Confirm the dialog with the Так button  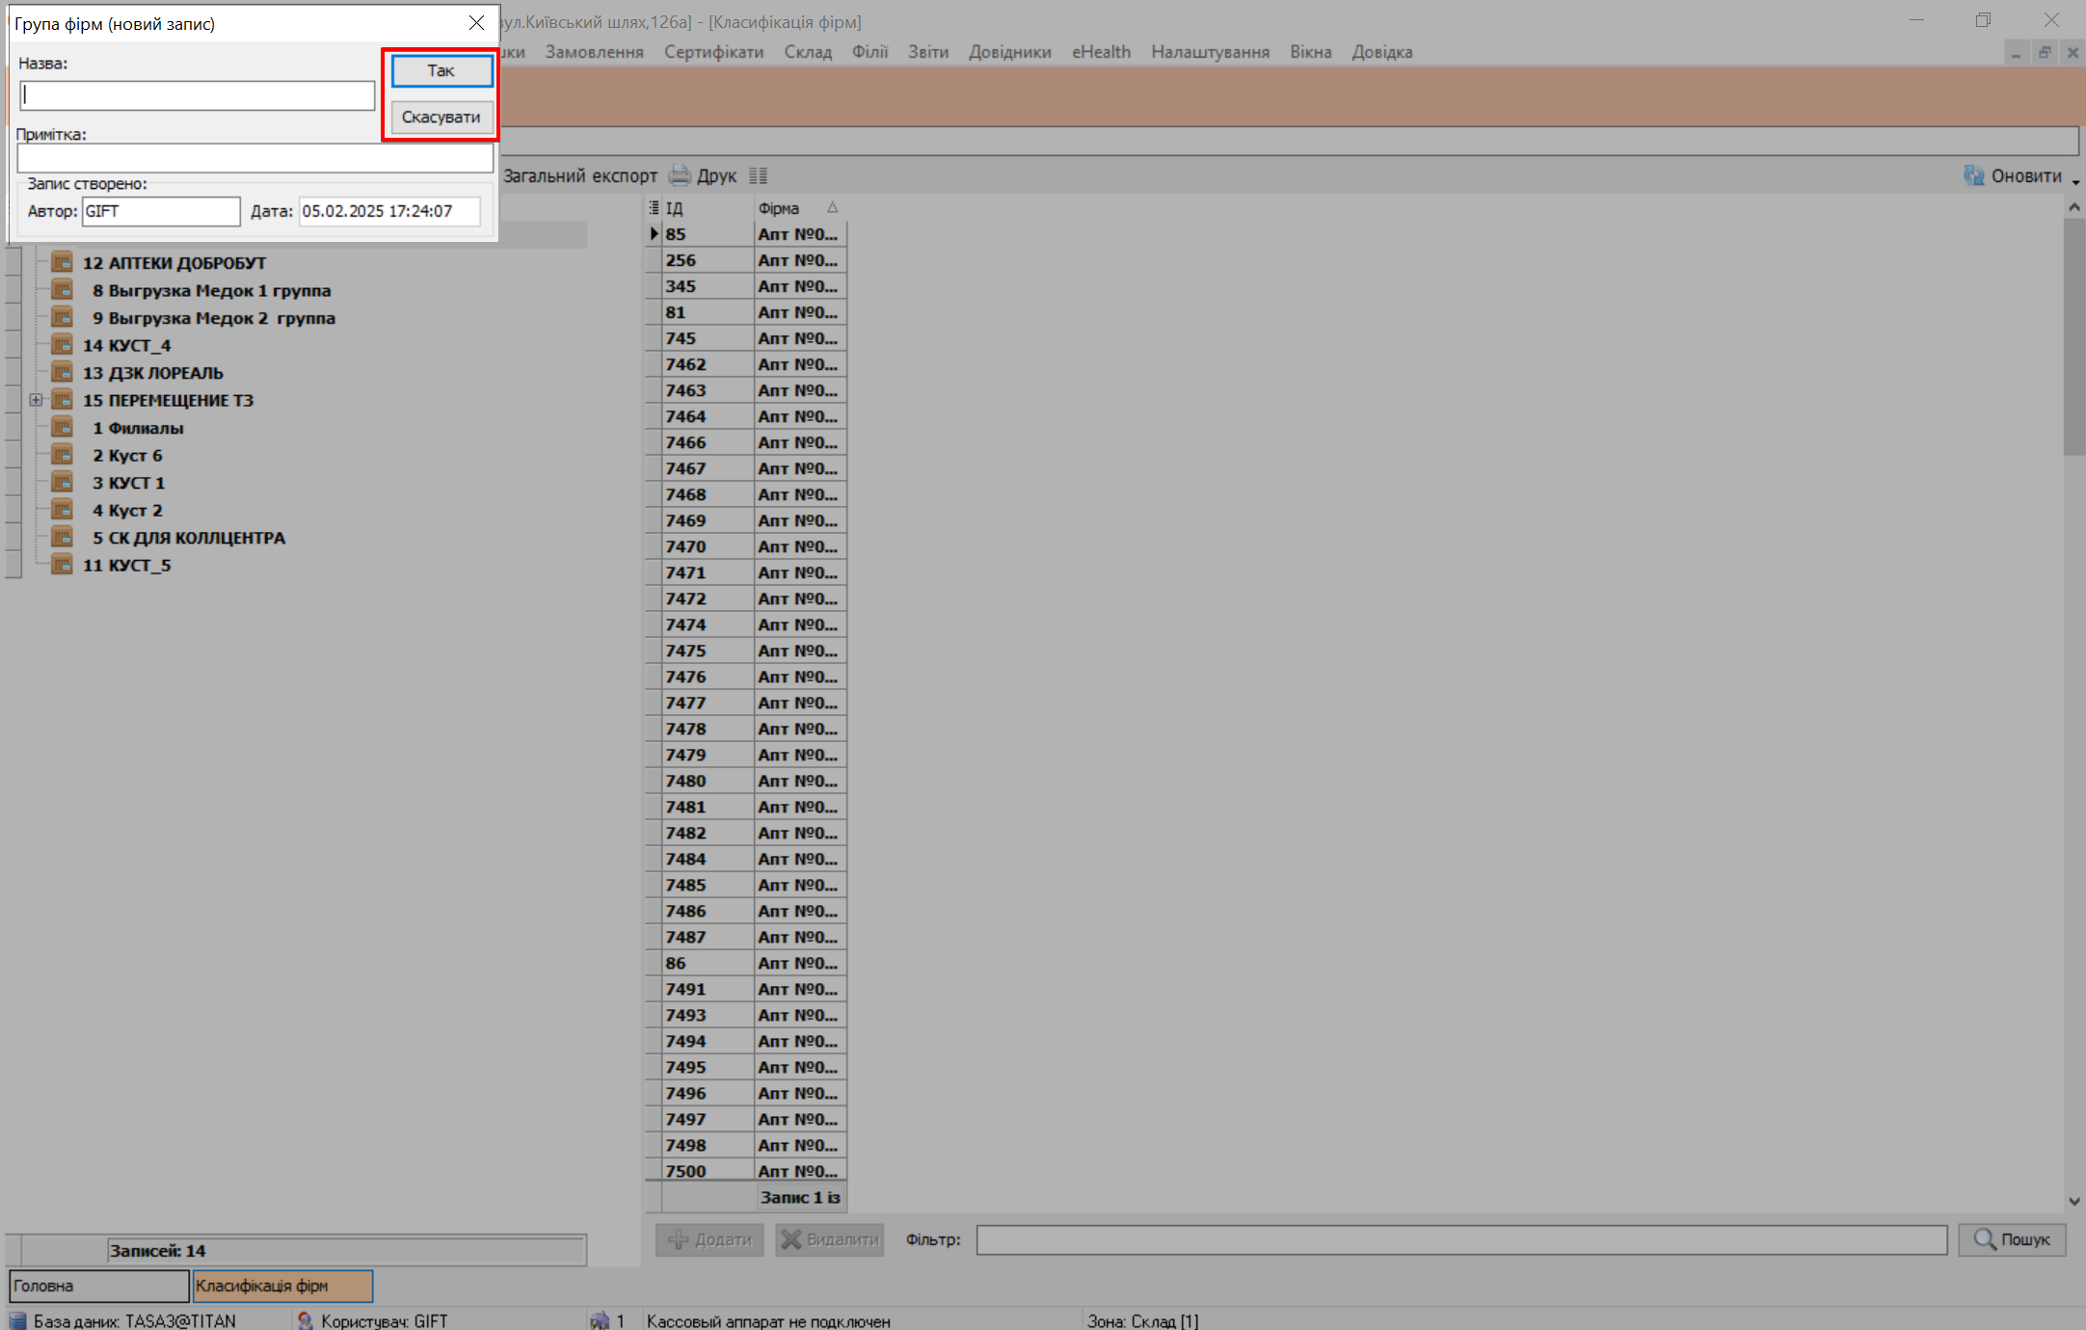[441, 70]
